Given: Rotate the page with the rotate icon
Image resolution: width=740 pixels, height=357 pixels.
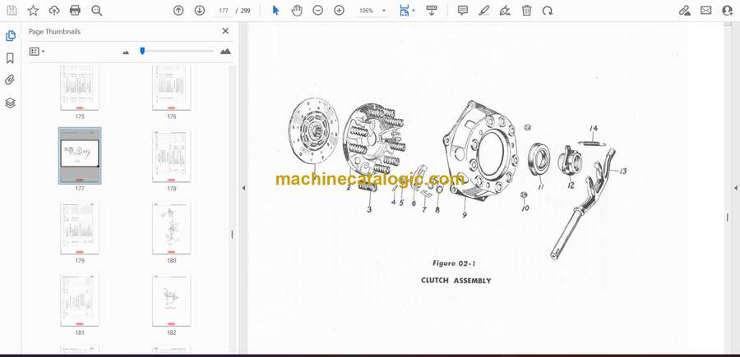Looking at the screenshot, I should 548,11.
